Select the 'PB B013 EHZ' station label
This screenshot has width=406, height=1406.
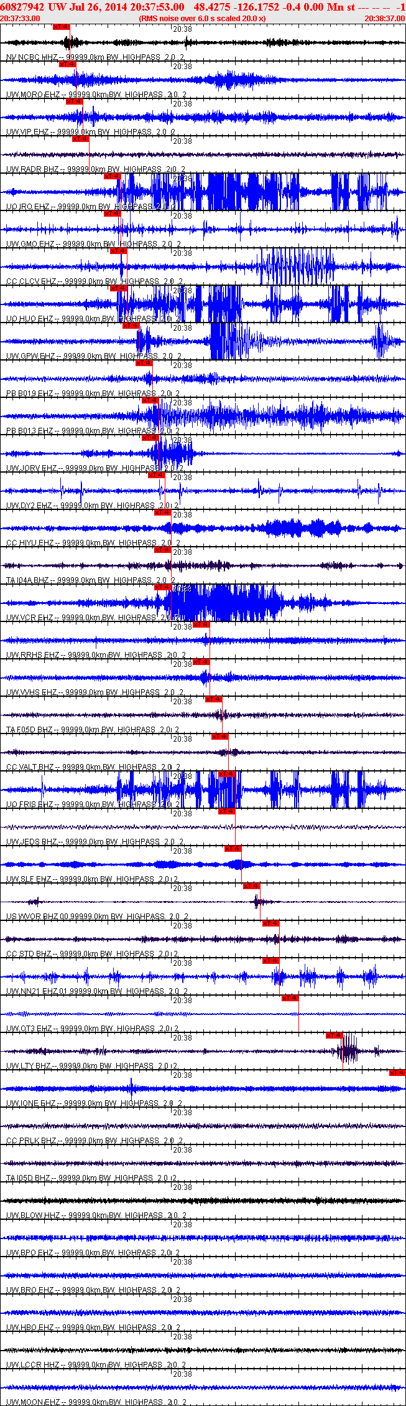30,431
